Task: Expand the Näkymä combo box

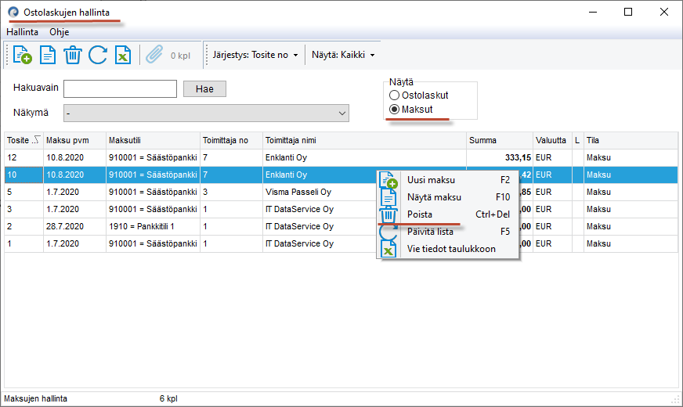Action: point(342,113)
